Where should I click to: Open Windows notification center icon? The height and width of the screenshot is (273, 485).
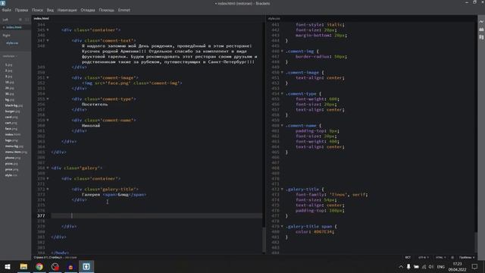(x=475, y=266)
